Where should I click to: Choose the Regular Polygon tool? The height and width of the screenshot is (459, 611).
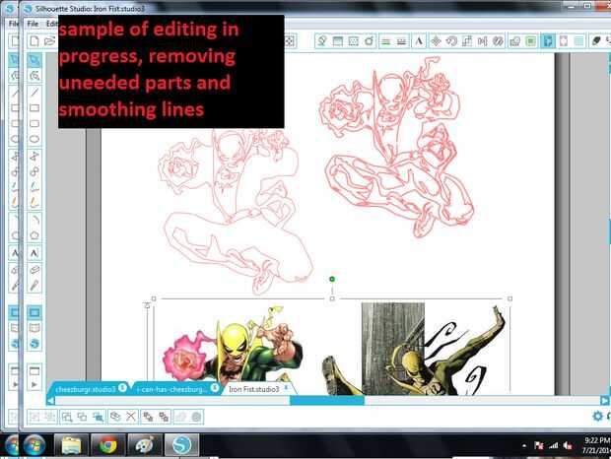(34, 235)
